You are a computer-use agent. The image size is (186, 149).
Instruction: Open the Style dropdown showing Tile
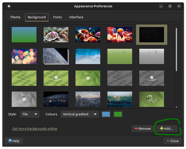tap(30, 114)
